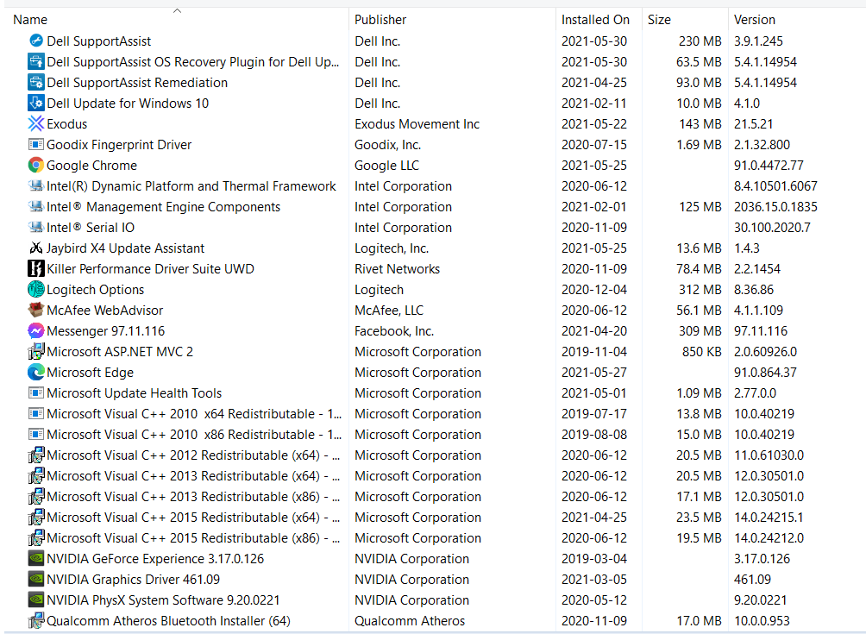Select the Exodus app icon
The image size is (866, 634).
[x=36, y=123]
